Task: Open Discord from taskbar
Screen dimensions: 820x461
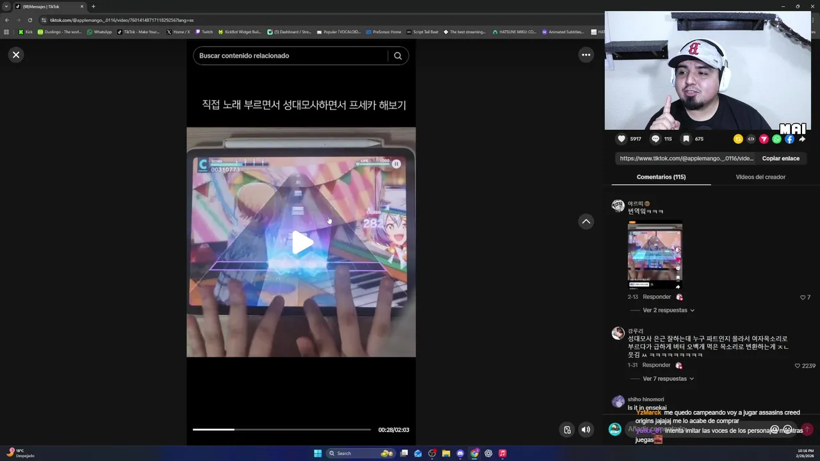Action: coord(460,453)
